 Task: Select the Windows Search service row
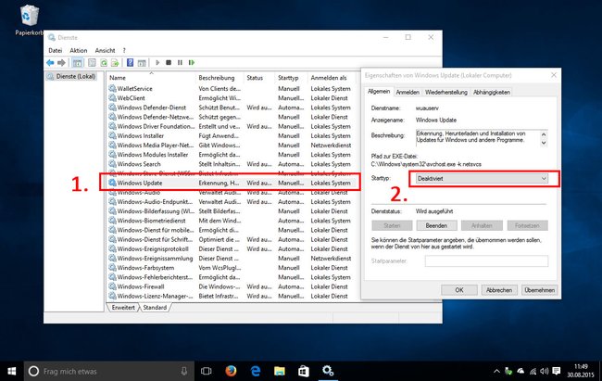pyautogui.click(x=230, y=164)
